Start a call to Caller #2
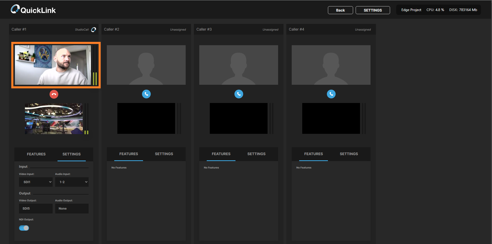Image resolution: width=492 pixels, height=244 pixels. [x=146, y=94]
